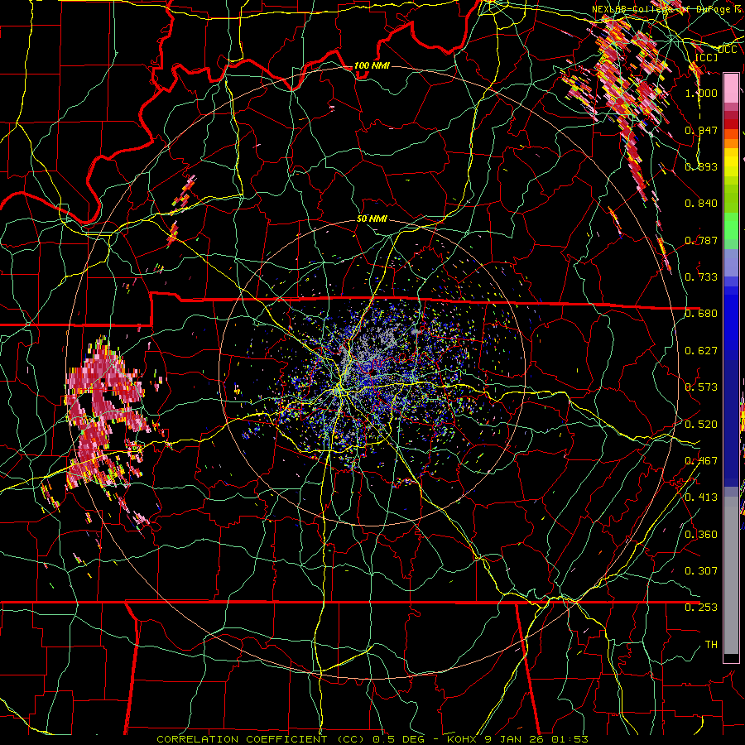Click the "0.733" color scale value

point(701,277)
